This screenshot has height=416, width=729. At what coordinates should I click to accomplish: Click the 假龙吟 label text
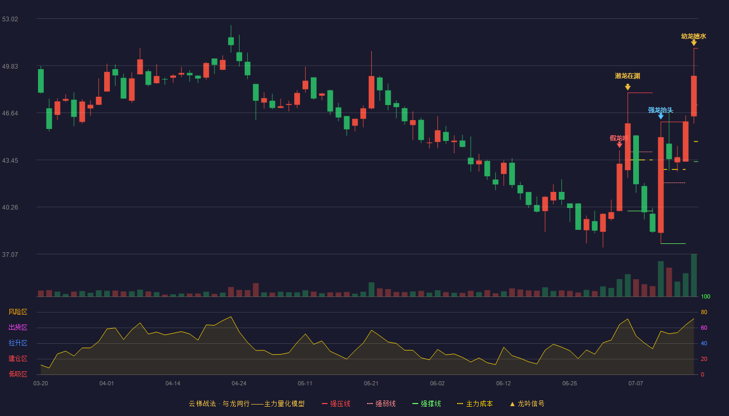[x=619, y=138]
